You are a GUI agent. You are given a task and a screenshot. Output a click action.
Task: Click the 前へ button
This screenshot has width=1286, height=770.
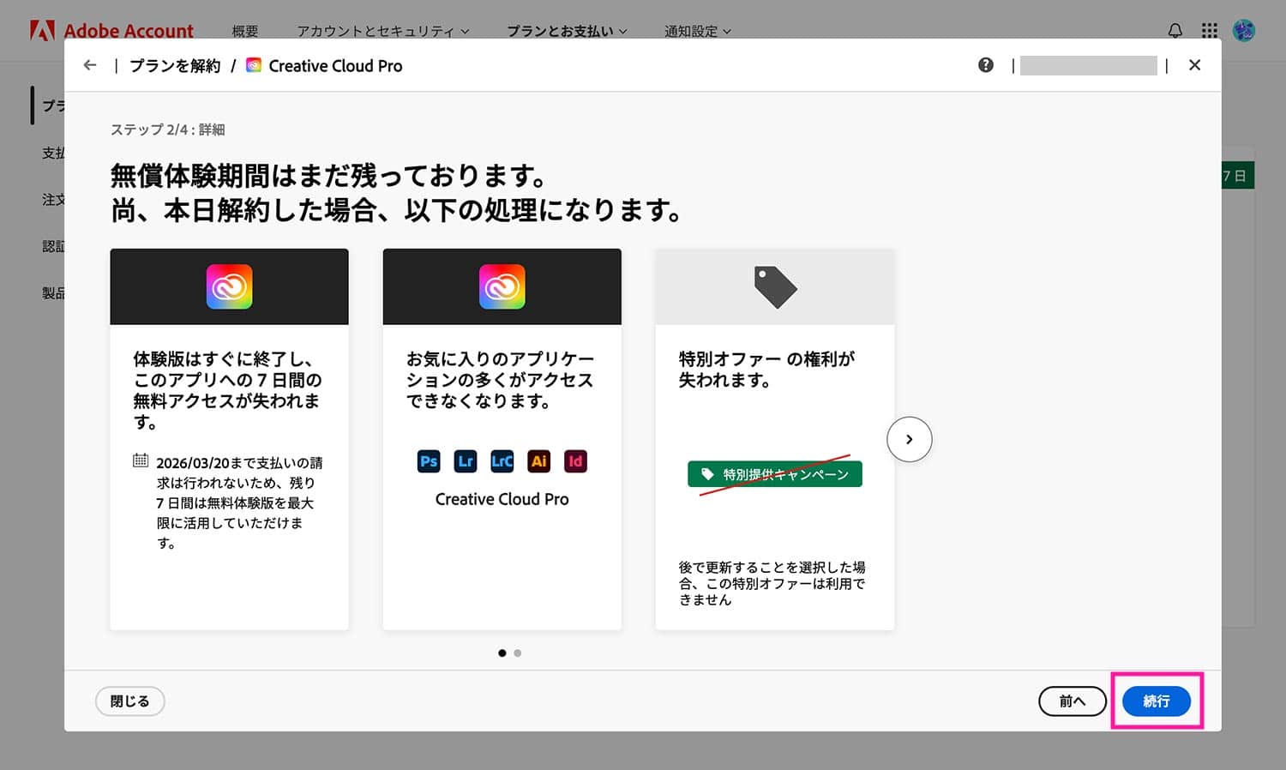click(x=1072, y=701)
